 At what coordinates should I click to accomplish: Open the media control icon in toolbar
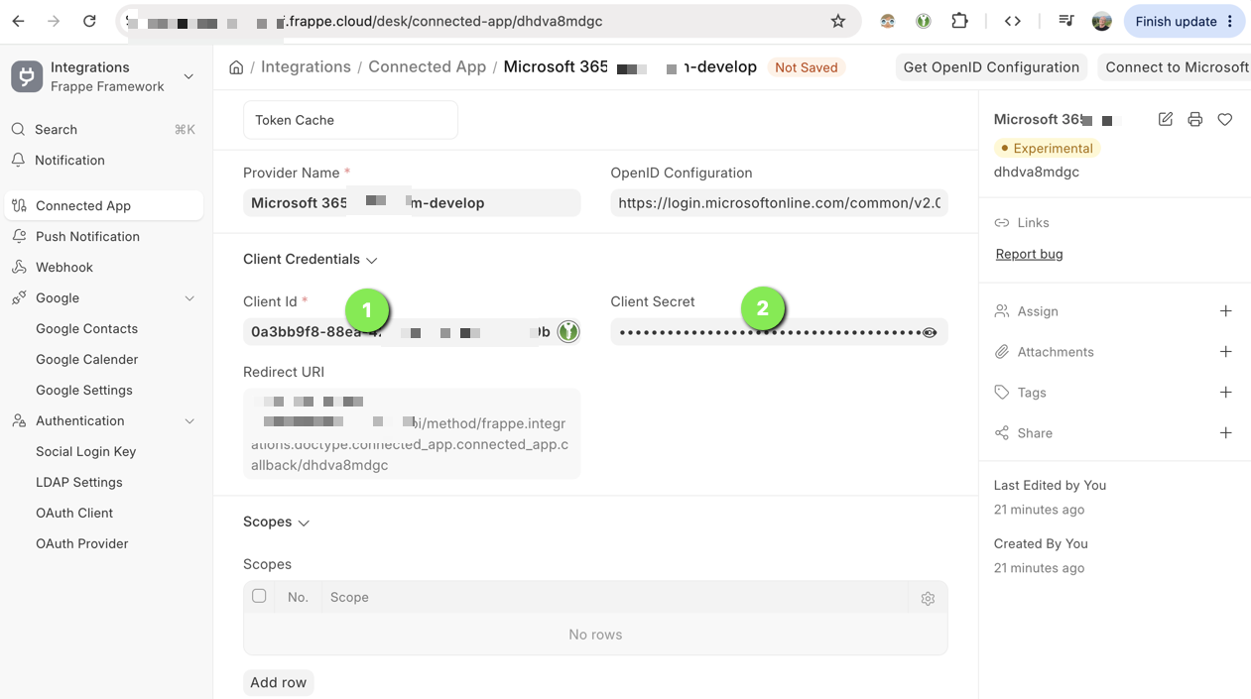coord(1066,21)
